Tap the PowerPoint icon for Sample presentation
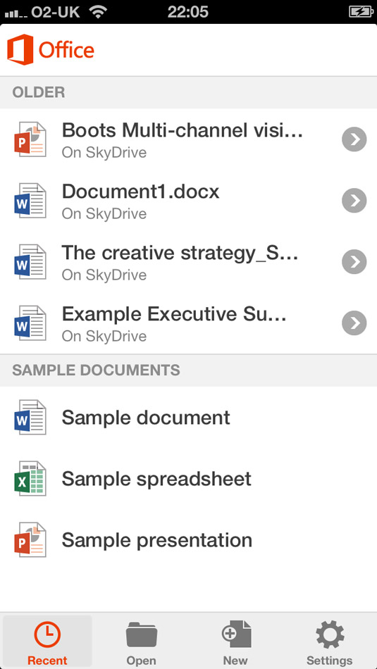This screenshot has width=377, height=669. pos(30,539)
